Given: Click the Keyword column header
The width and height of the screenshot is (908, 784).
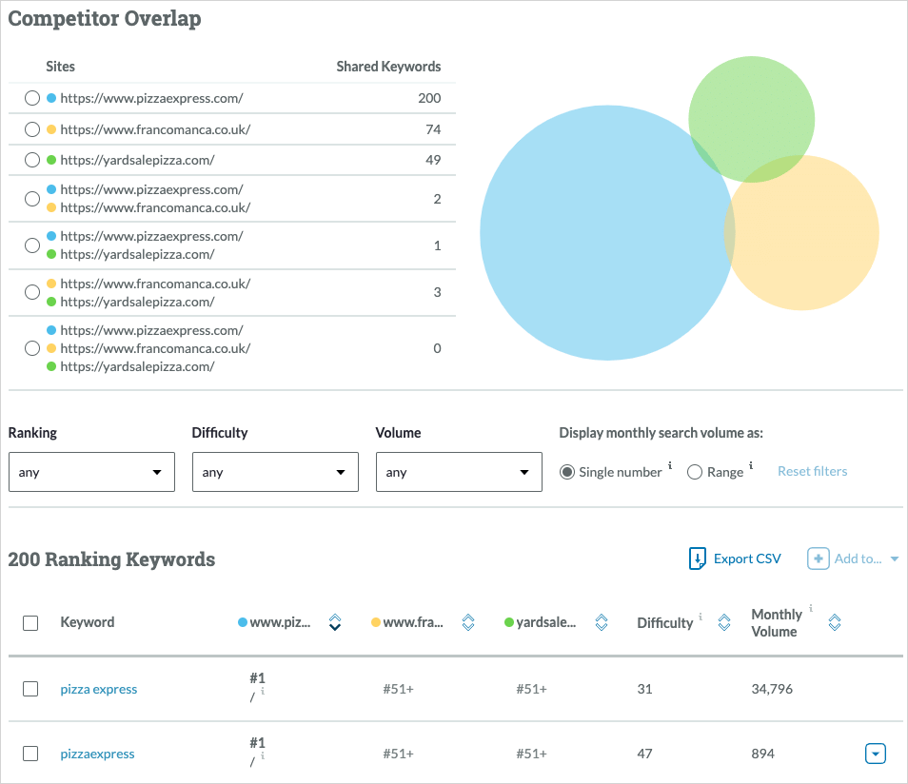Looking at the screenshot, I should (x=88, y=622).
